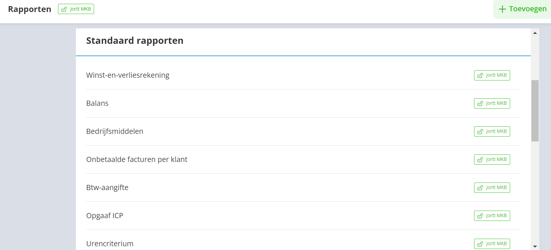Screen dimensions: 551x250
Task: Select the Bedrijfsmiddelen report
Action: coord(115,132)
